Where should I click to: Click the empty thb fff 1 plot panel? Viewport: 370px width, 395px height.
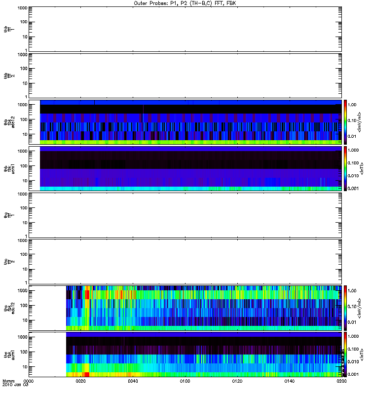coord(185,29)
